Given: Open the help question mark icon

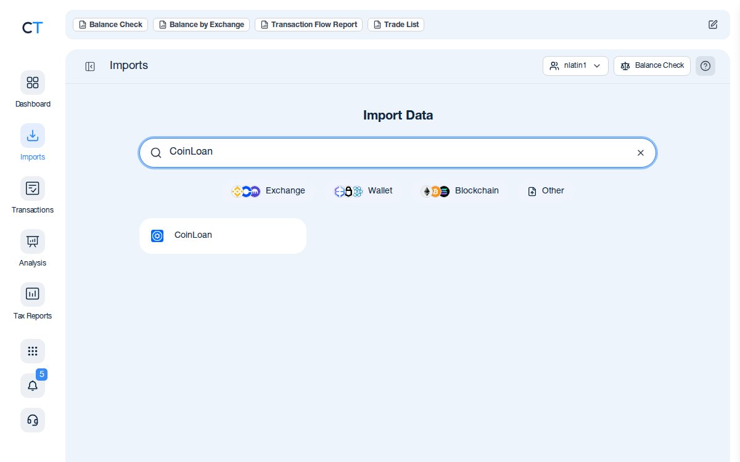Looking at the screenshot, I should point(705,66).
